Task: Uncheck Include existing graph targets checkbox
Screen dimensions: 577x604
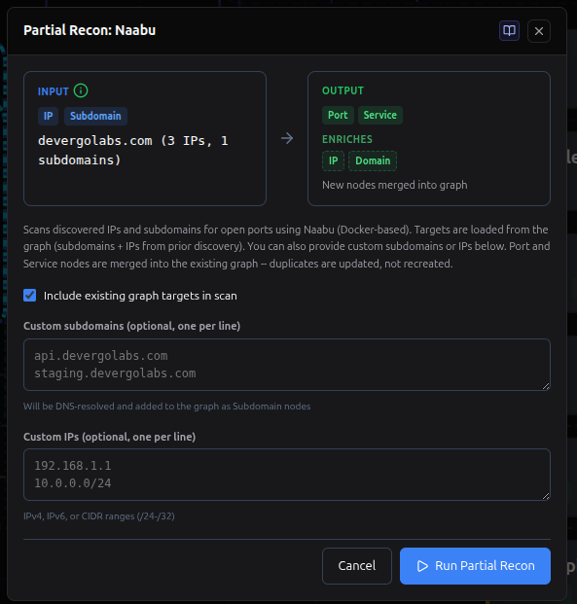Action: (30, 296)
